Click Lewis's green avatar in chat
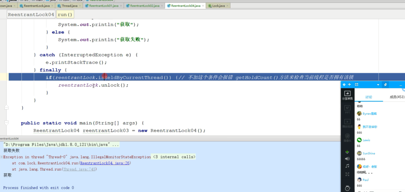Viewport: 405px width, 192px height. pyautogui.click(x=359, y=140)
